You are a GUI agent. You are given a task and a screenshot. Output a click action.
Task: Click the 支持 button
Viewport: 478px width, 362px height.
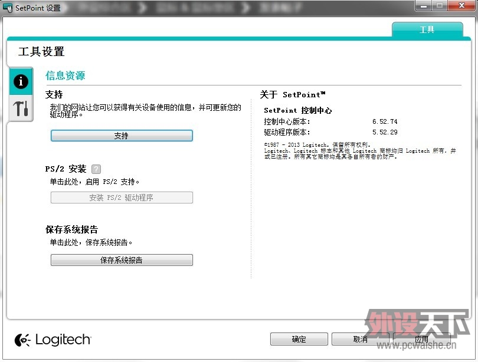click(x=122, y=136)
